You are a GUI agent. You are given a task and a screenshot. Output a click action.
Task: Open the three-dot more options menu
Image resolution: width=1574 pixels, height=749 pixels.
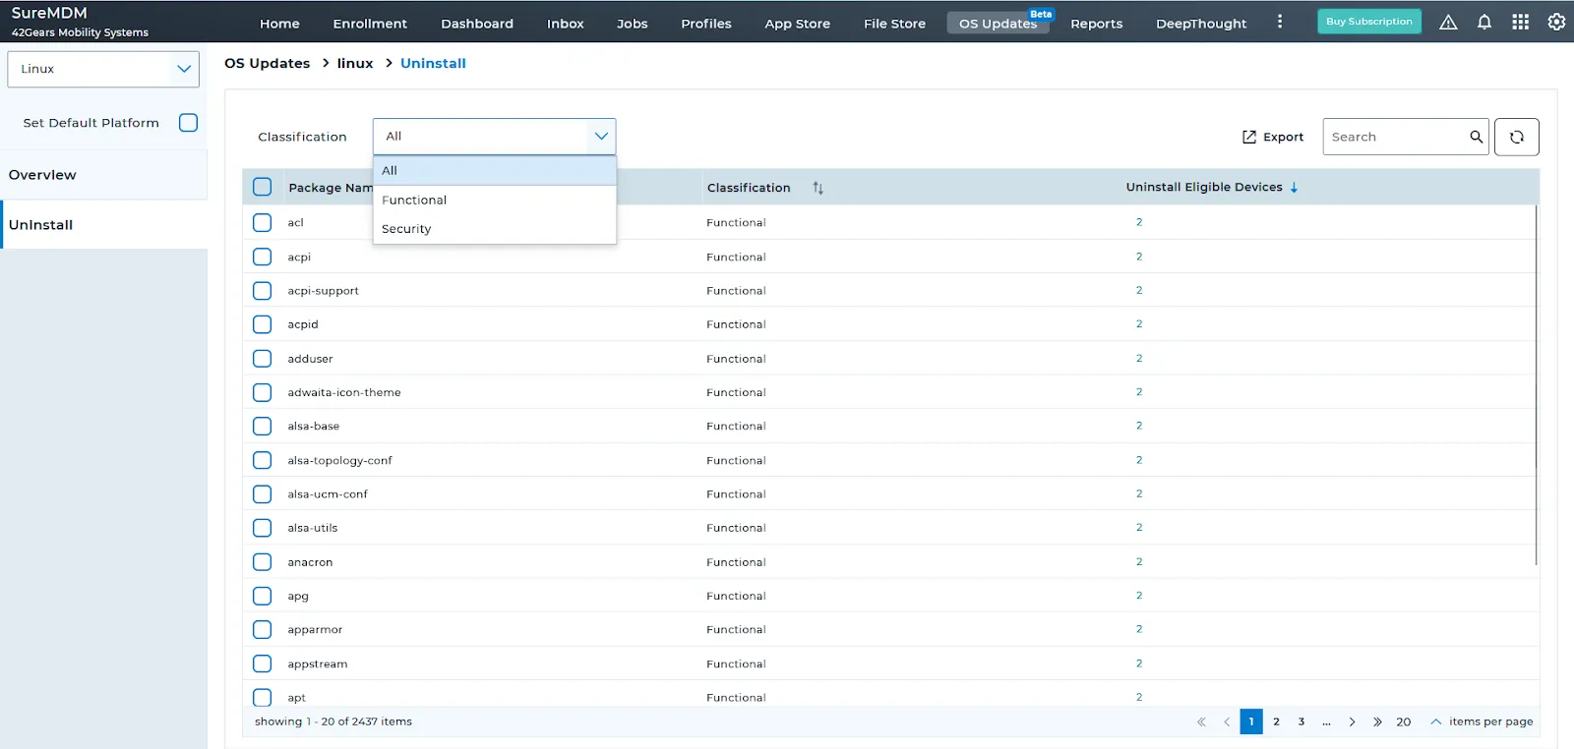tap(1279, 22)
